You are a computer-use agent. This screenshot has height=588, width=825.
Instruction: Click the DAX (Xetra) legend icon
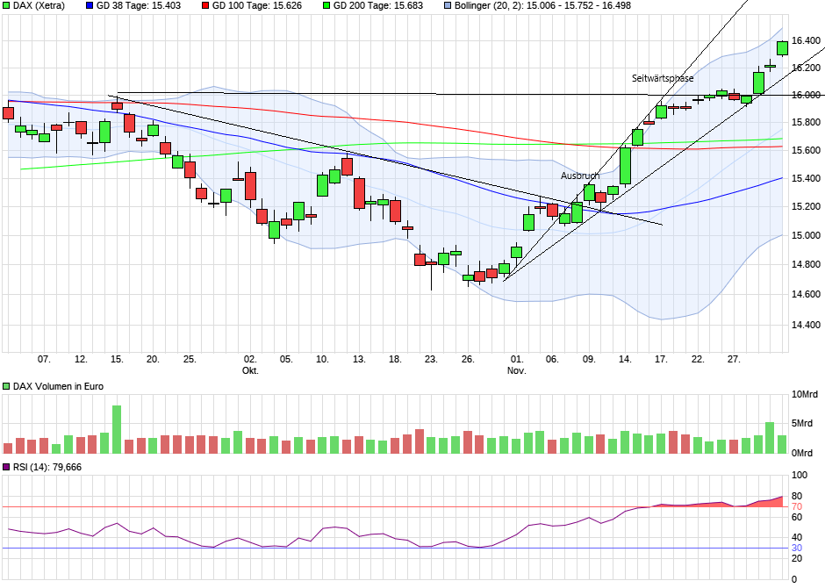click(8, 6)
